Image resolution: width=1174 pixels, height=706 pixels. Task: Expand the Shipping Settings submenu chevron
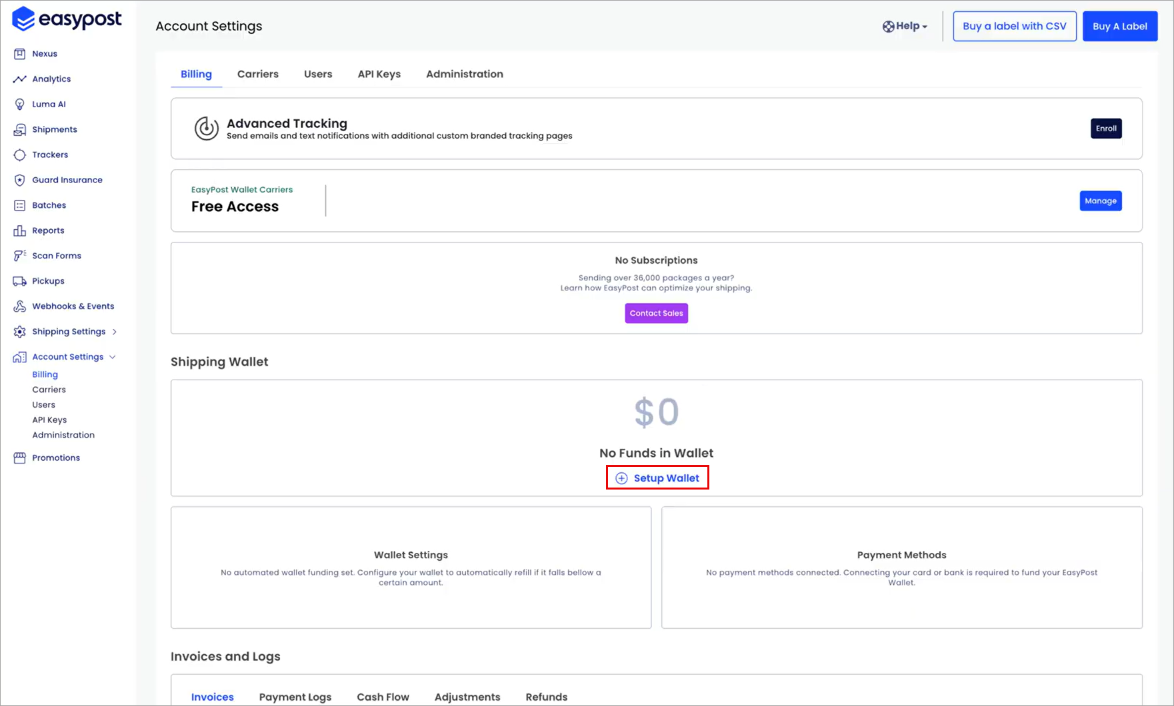115,332
